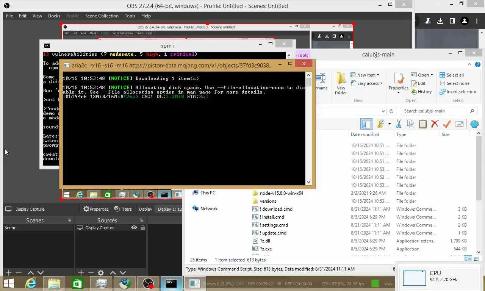Click New folder in Explorer ribbon
This screenshot has width=485, height=291.
(x=341, y=83)
